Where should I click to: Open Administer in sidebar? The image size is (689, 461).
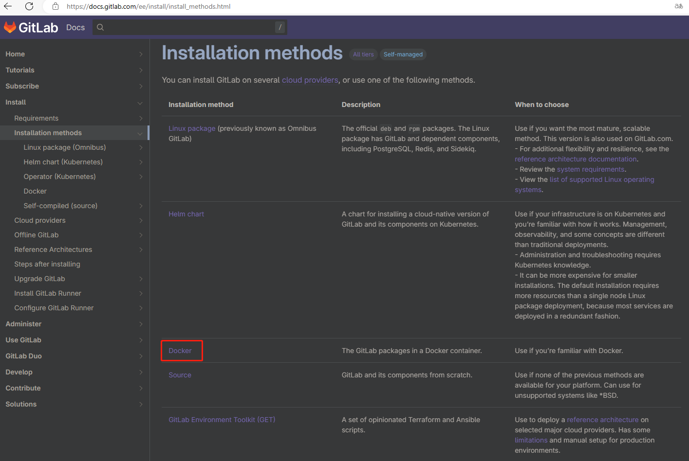(23, 324)
